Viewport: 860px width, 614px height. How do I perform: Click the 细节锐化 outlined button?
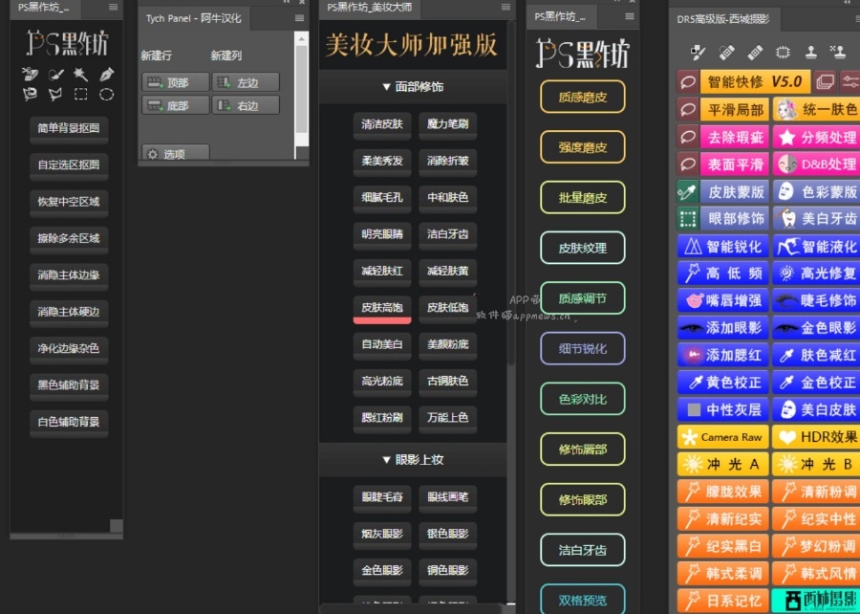[x=583, y=348]
